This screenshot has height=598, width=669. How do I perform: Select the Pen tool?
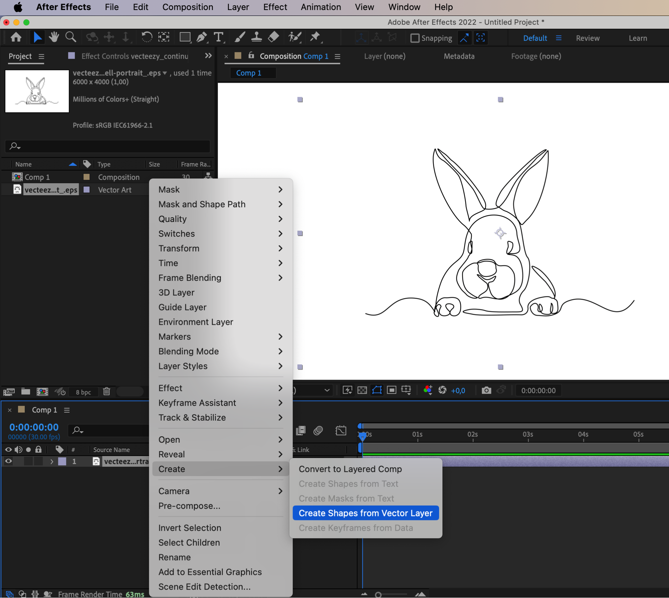pos(202,37)
